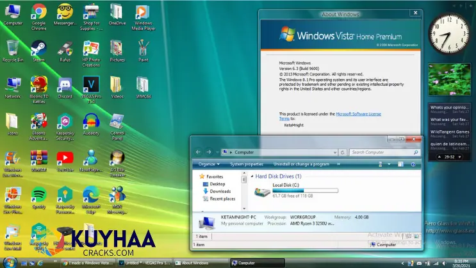Open the Organize dropdown menu
The image size is (476, 268).
[208, 164]
